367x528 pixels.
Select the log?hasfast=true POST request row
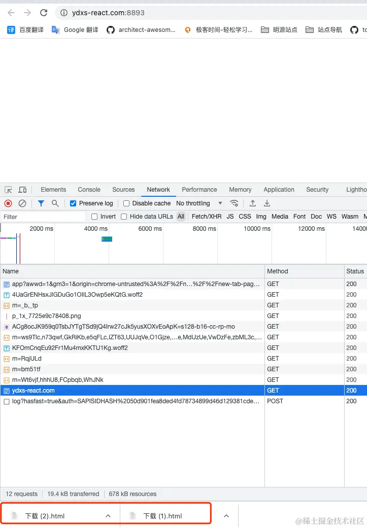click(183, 401)
